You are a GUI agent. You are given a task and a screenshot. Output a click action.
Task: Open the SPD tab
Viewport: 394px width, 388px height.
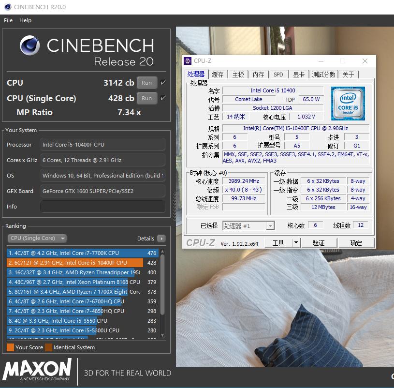point(278,75)
